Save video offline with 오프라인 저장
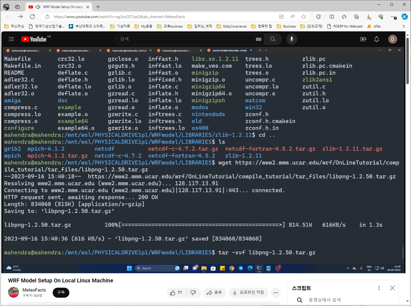 [x=248, y=293]
